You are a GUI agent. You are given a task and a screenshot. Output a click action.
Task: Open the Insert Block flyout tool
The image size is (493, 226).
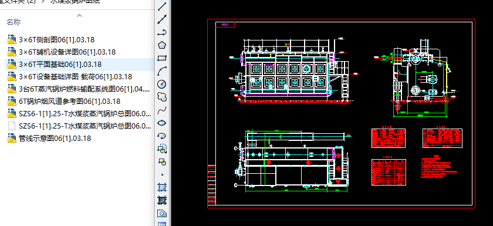click(x=161, y=149)
